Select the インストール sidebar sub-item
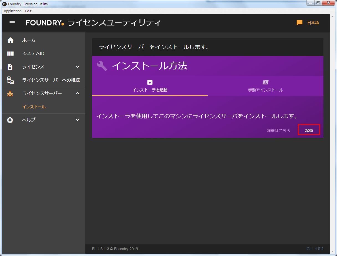This screenshot has width=337, height=256. coord(44,107)
